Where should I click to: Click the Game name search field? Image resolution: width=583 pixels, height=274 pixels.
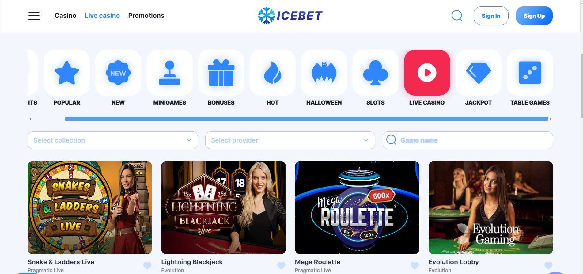[468, 140]
